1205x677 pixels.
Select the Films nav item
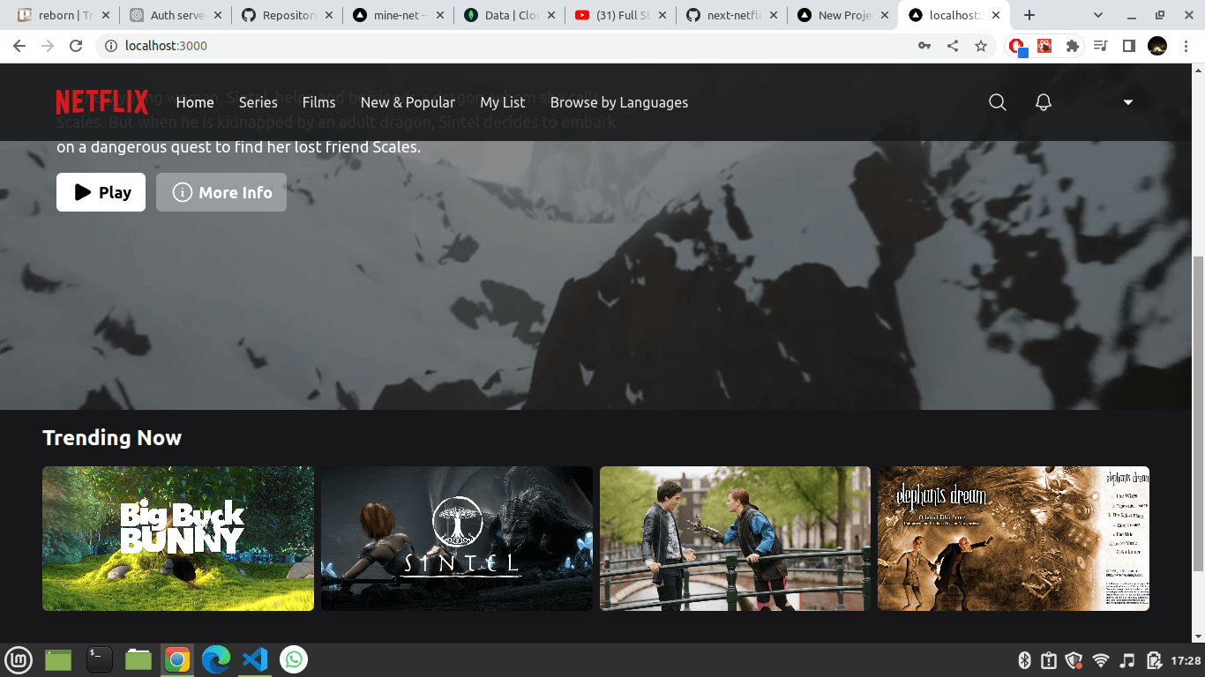318,102
